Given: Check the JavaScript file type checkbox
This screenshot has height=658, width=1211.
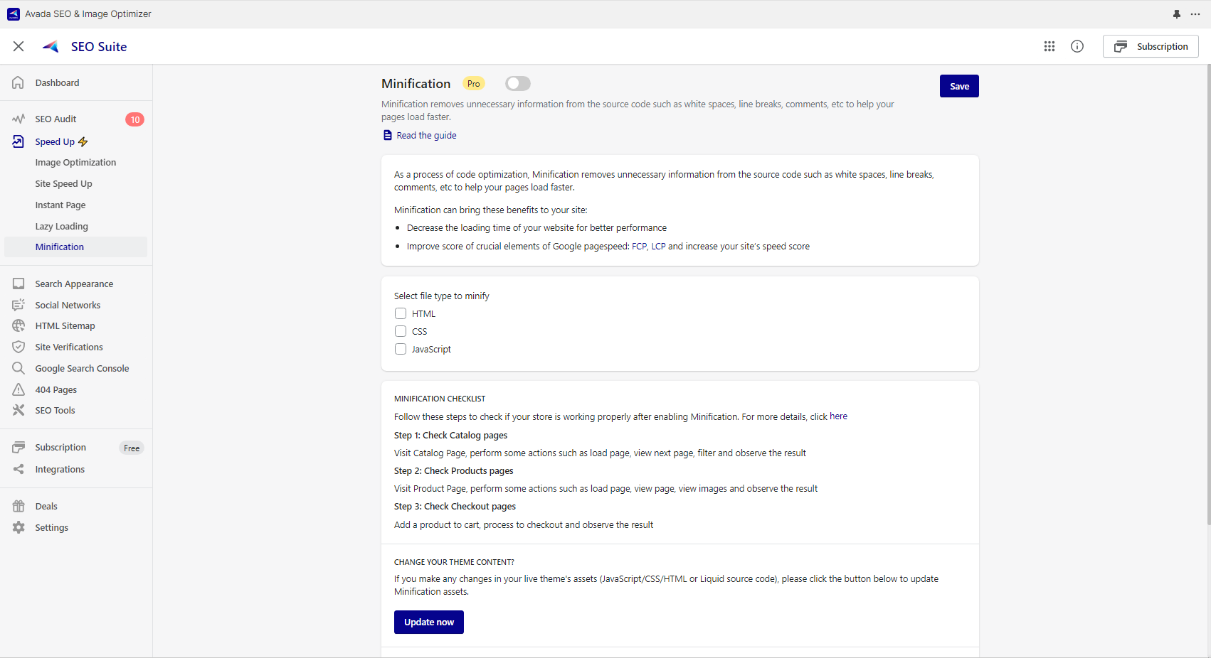Looking at the screenshot, I should point(401,349).
